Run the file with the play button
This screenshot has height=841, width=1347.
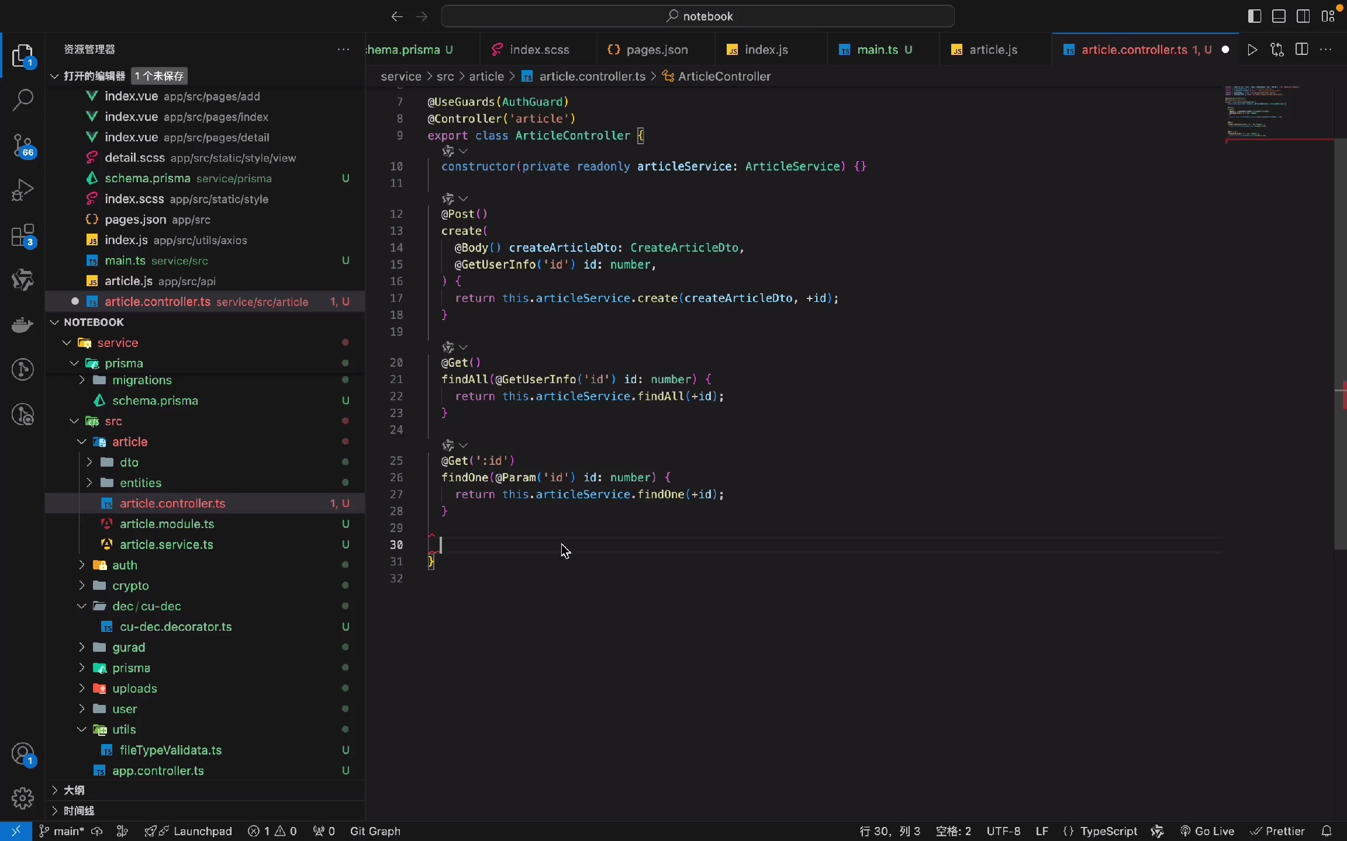click(x=1252, y=50)
